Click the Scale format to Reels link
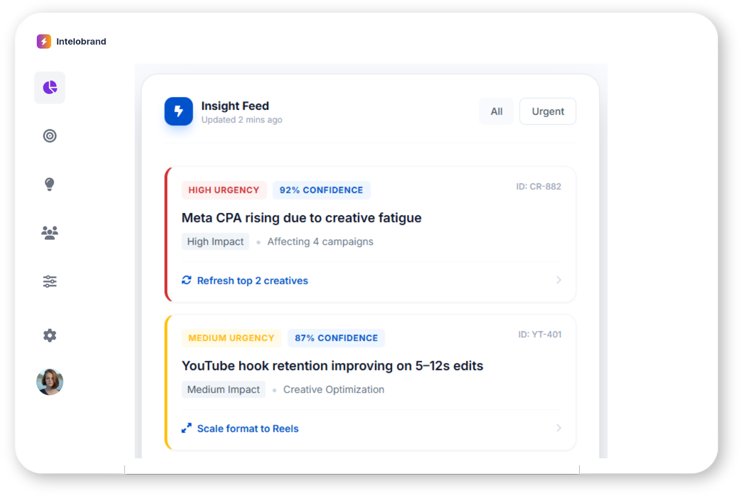This screenshot has width=742, height=495. tap(248, 429)
